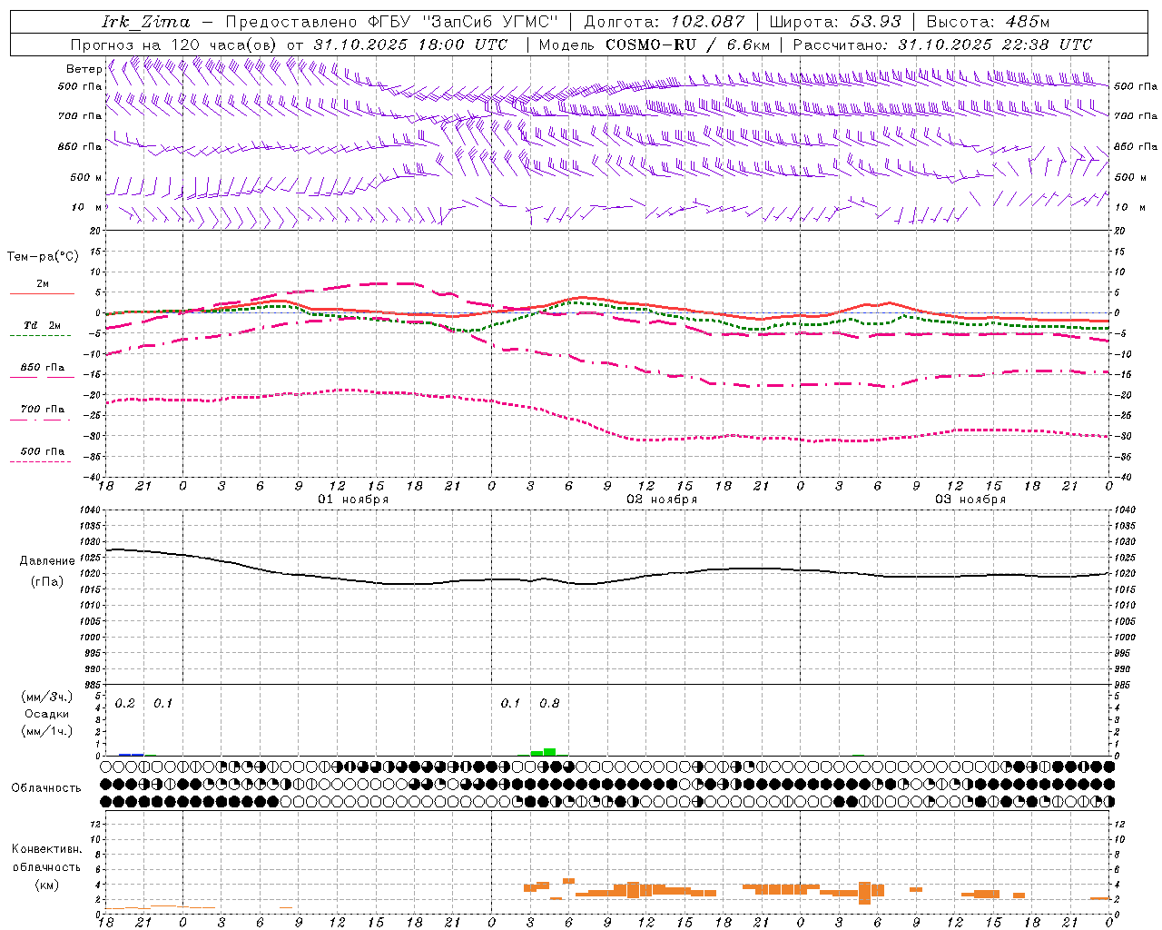This screenshot has width=1162, height=930.
Task: Click the '2м' temperature legend entry
Action: (43, 284)
